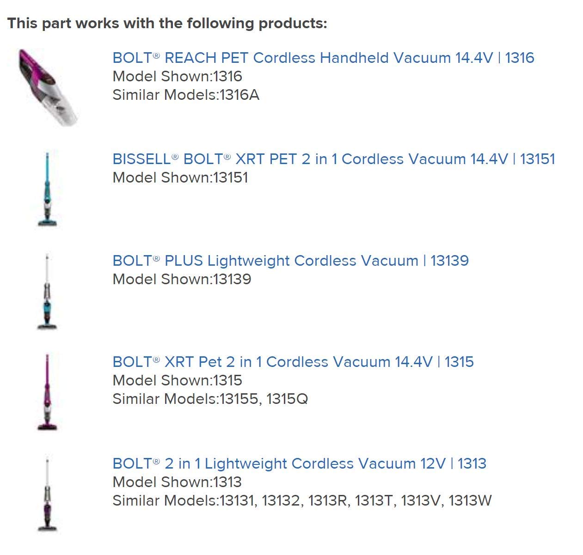Viewport: 583px width, 555px height.
Task: Click the teal 13151 stick vacuum thumbnail
Action: pyautogui.click(x=48, y=189)
